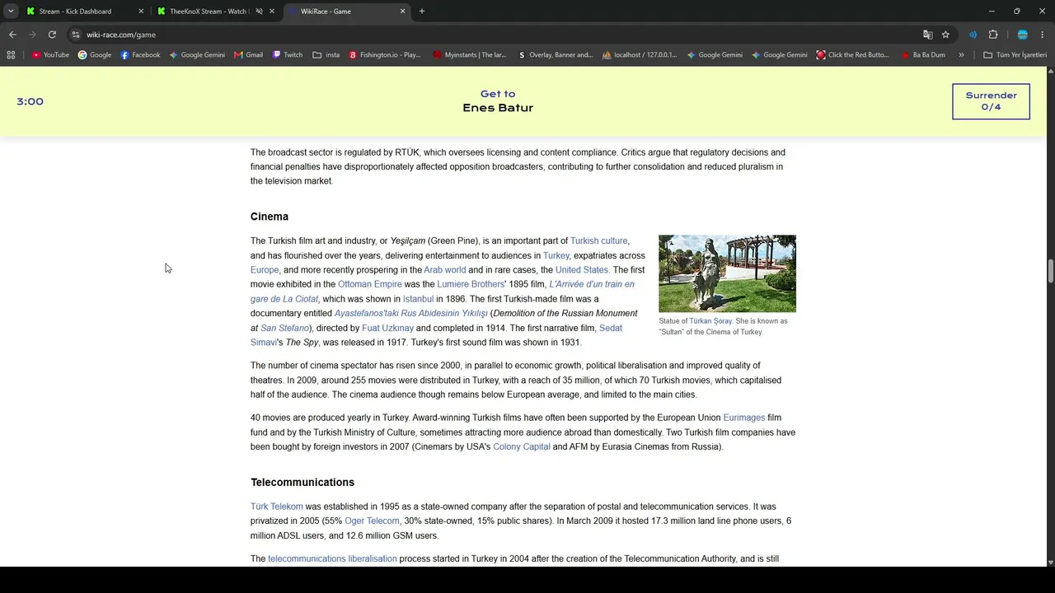Open the Twitch bookmark
This screenshot has width=1055, height=593.
point(288,55)
